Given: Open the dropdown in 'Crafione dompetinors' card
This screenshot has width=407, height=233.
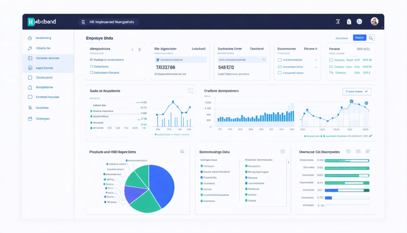Looking at the screenshot, I should 357,91.
